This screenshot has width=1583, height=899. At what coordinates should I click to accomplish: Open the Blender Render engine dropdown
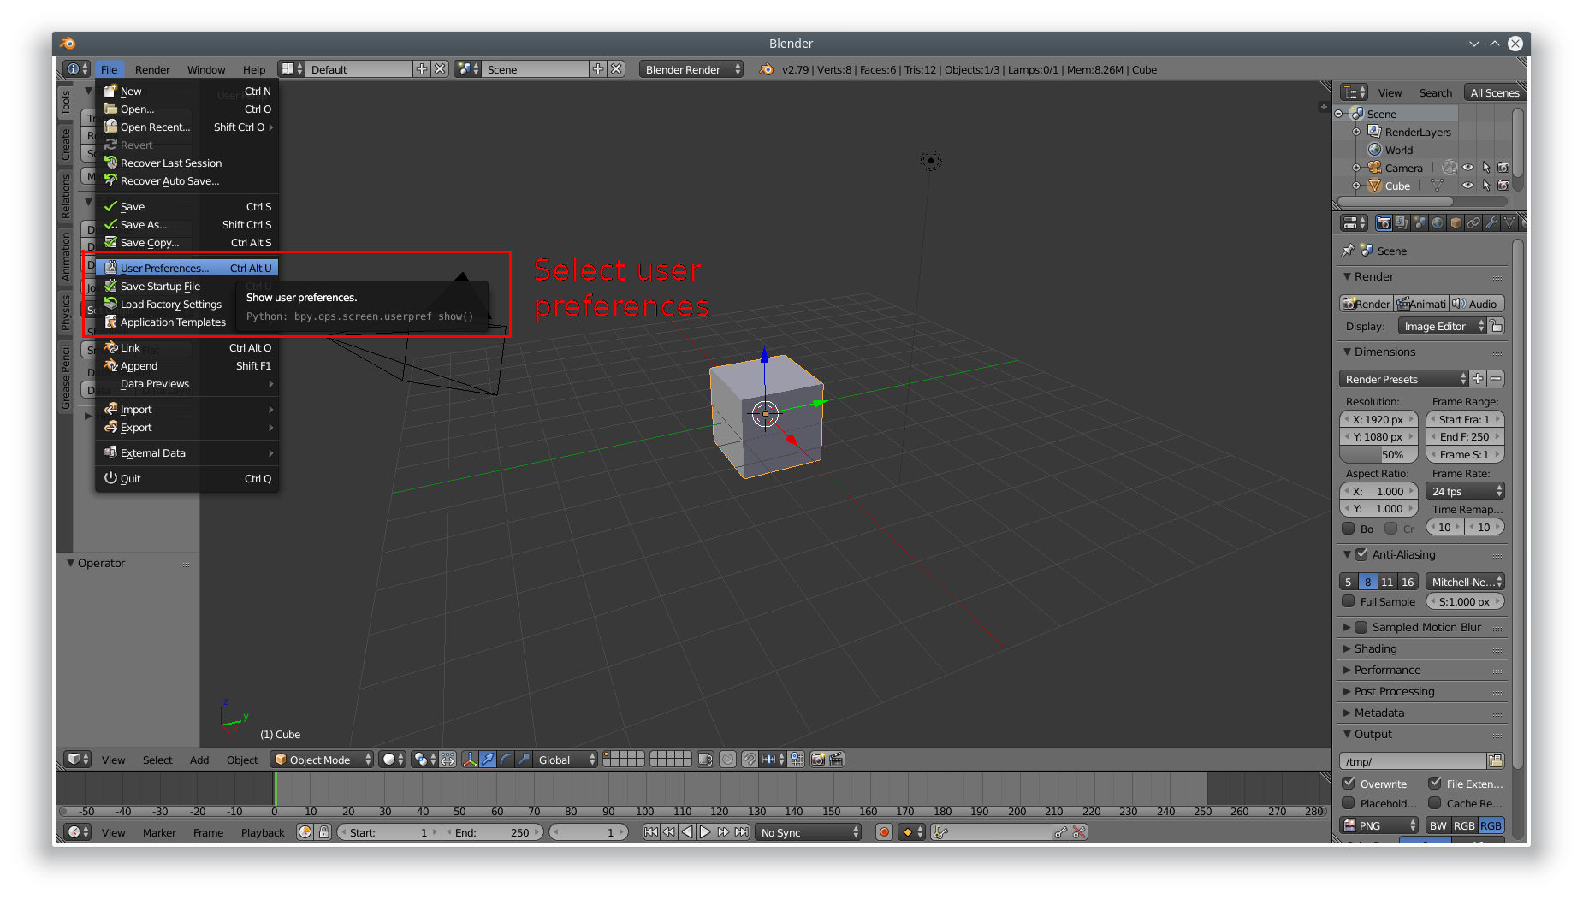pyautogui.click(x=691, y=69)
